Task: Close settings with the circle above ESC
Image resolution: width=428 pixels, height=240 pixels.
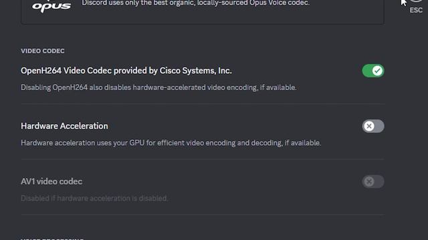Action: (x=416, y=1)
